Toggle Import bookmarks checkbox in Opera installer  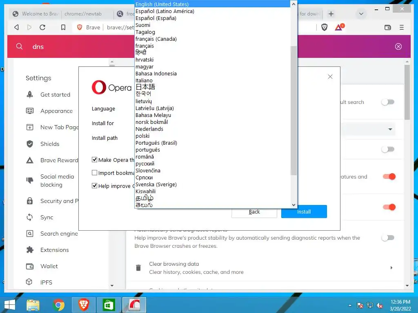pos(94,173)
